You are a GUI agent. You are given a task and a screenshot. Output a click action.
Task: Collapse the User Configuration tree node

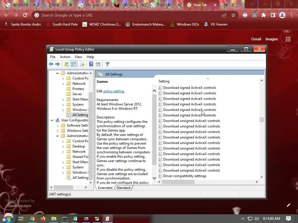tap(52, 120)
